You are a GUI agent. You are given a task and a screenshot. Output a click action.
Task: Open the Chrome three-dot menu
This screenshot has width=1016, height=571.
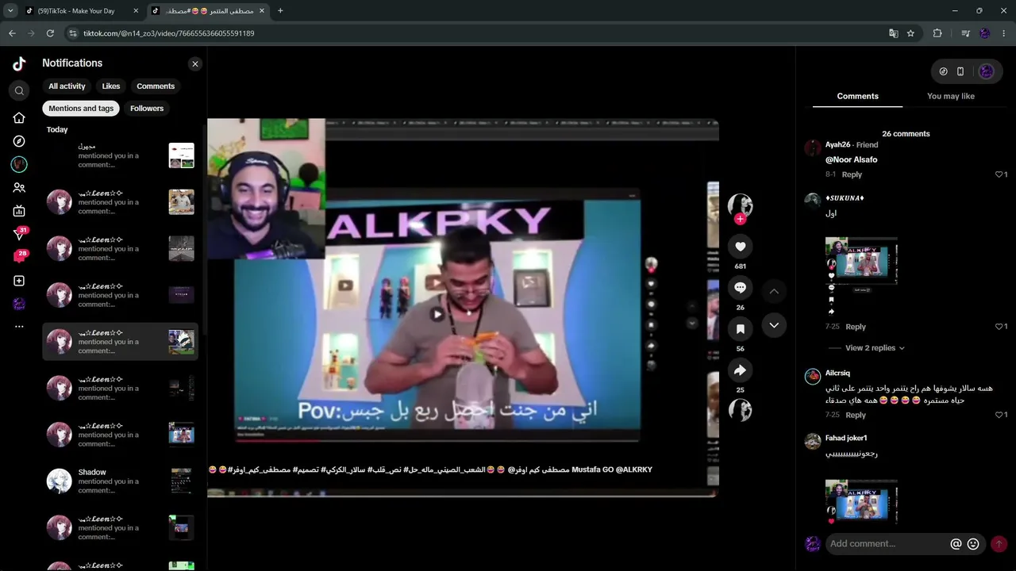click(1005, 33)
